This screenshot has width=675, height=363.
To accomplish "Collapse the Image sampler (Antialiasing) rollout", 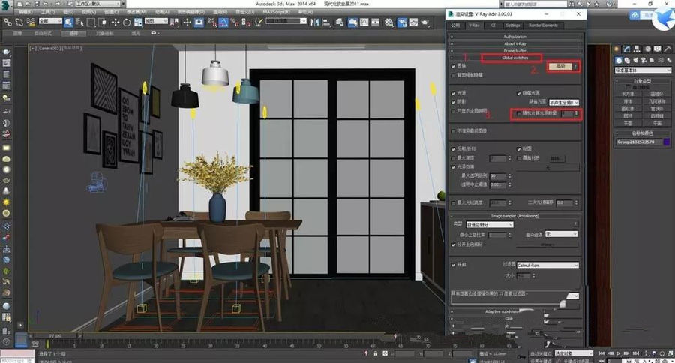I will [x=515, y=216].
